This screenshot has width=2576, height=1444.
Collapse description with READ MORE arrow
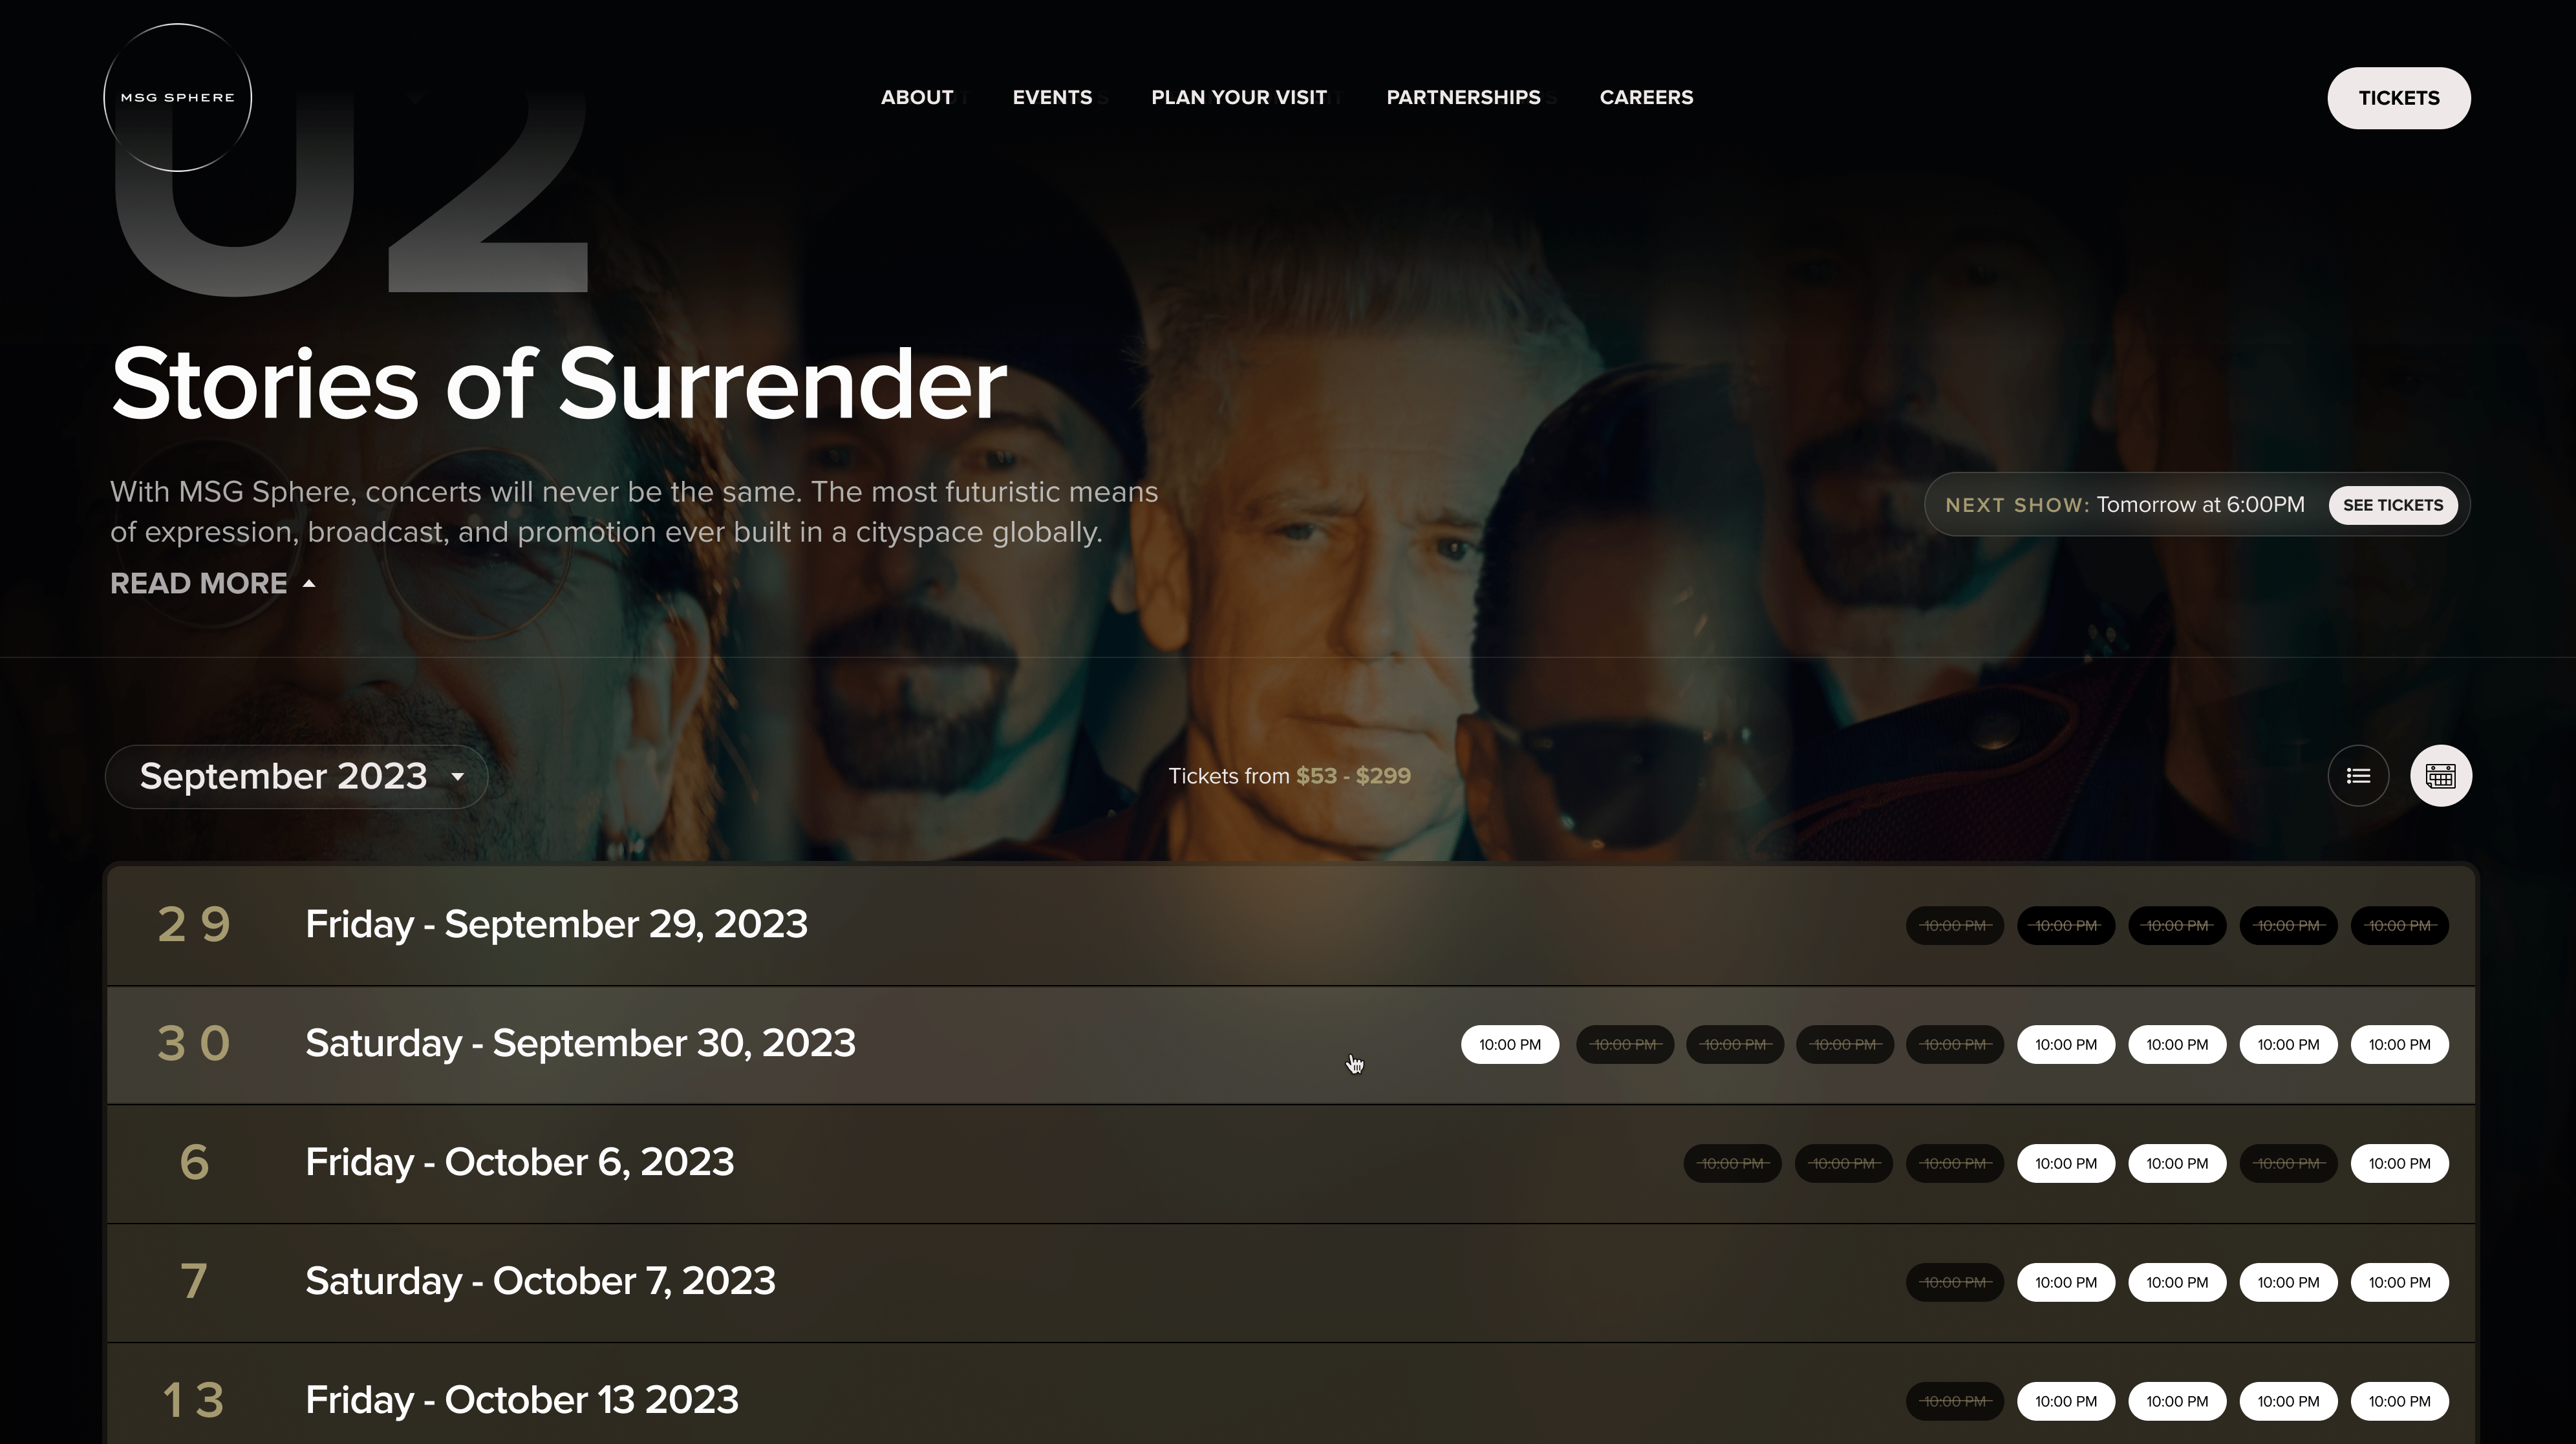[x=213, y=583]
